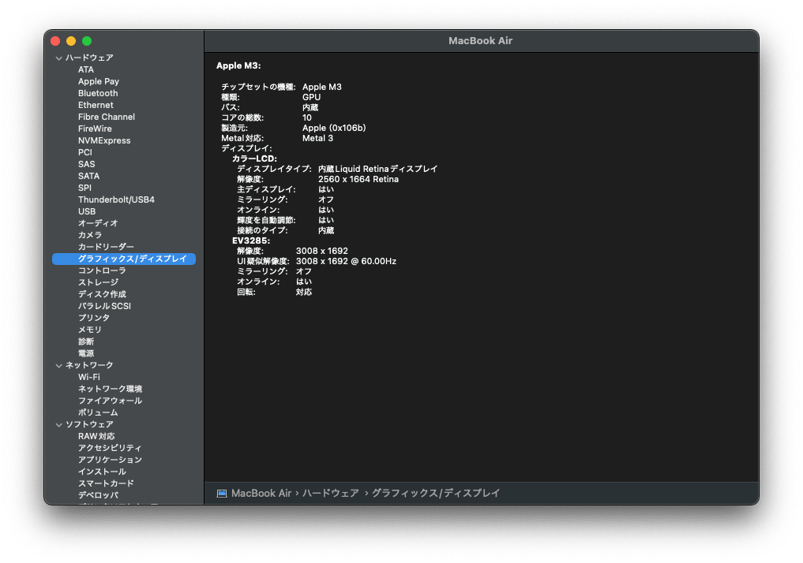
Task: Click the 内蔵Liquid Retinaディスプレイ value
Action: (378, 169)
